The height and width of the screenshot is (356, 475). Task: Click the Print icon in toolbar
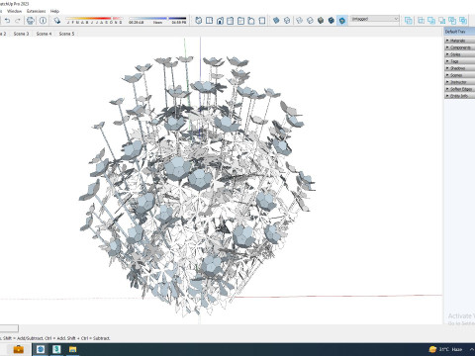coord(31,21)
